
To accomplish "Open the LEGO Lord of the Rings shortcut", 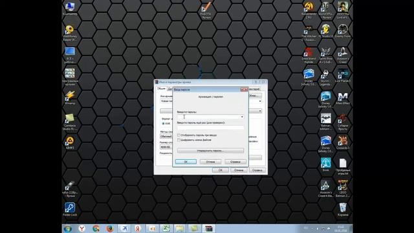I will coord(343,10).
